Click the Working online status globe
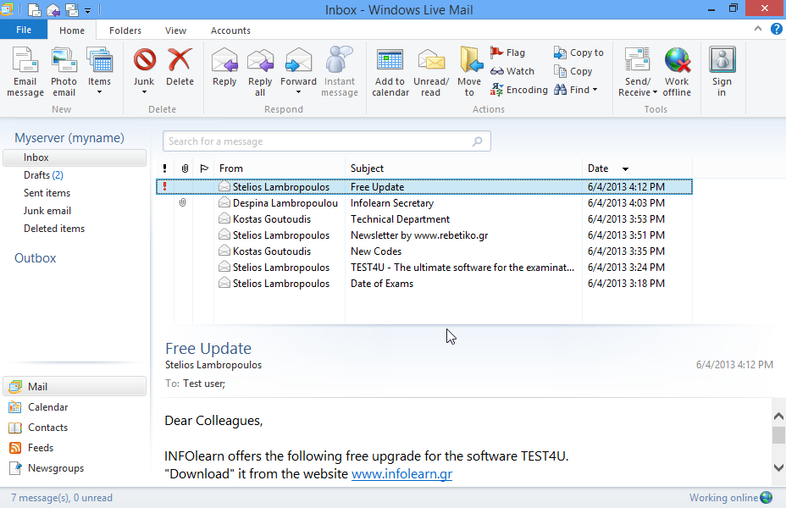This screenshot has height=508, width=786. point(767,498)
